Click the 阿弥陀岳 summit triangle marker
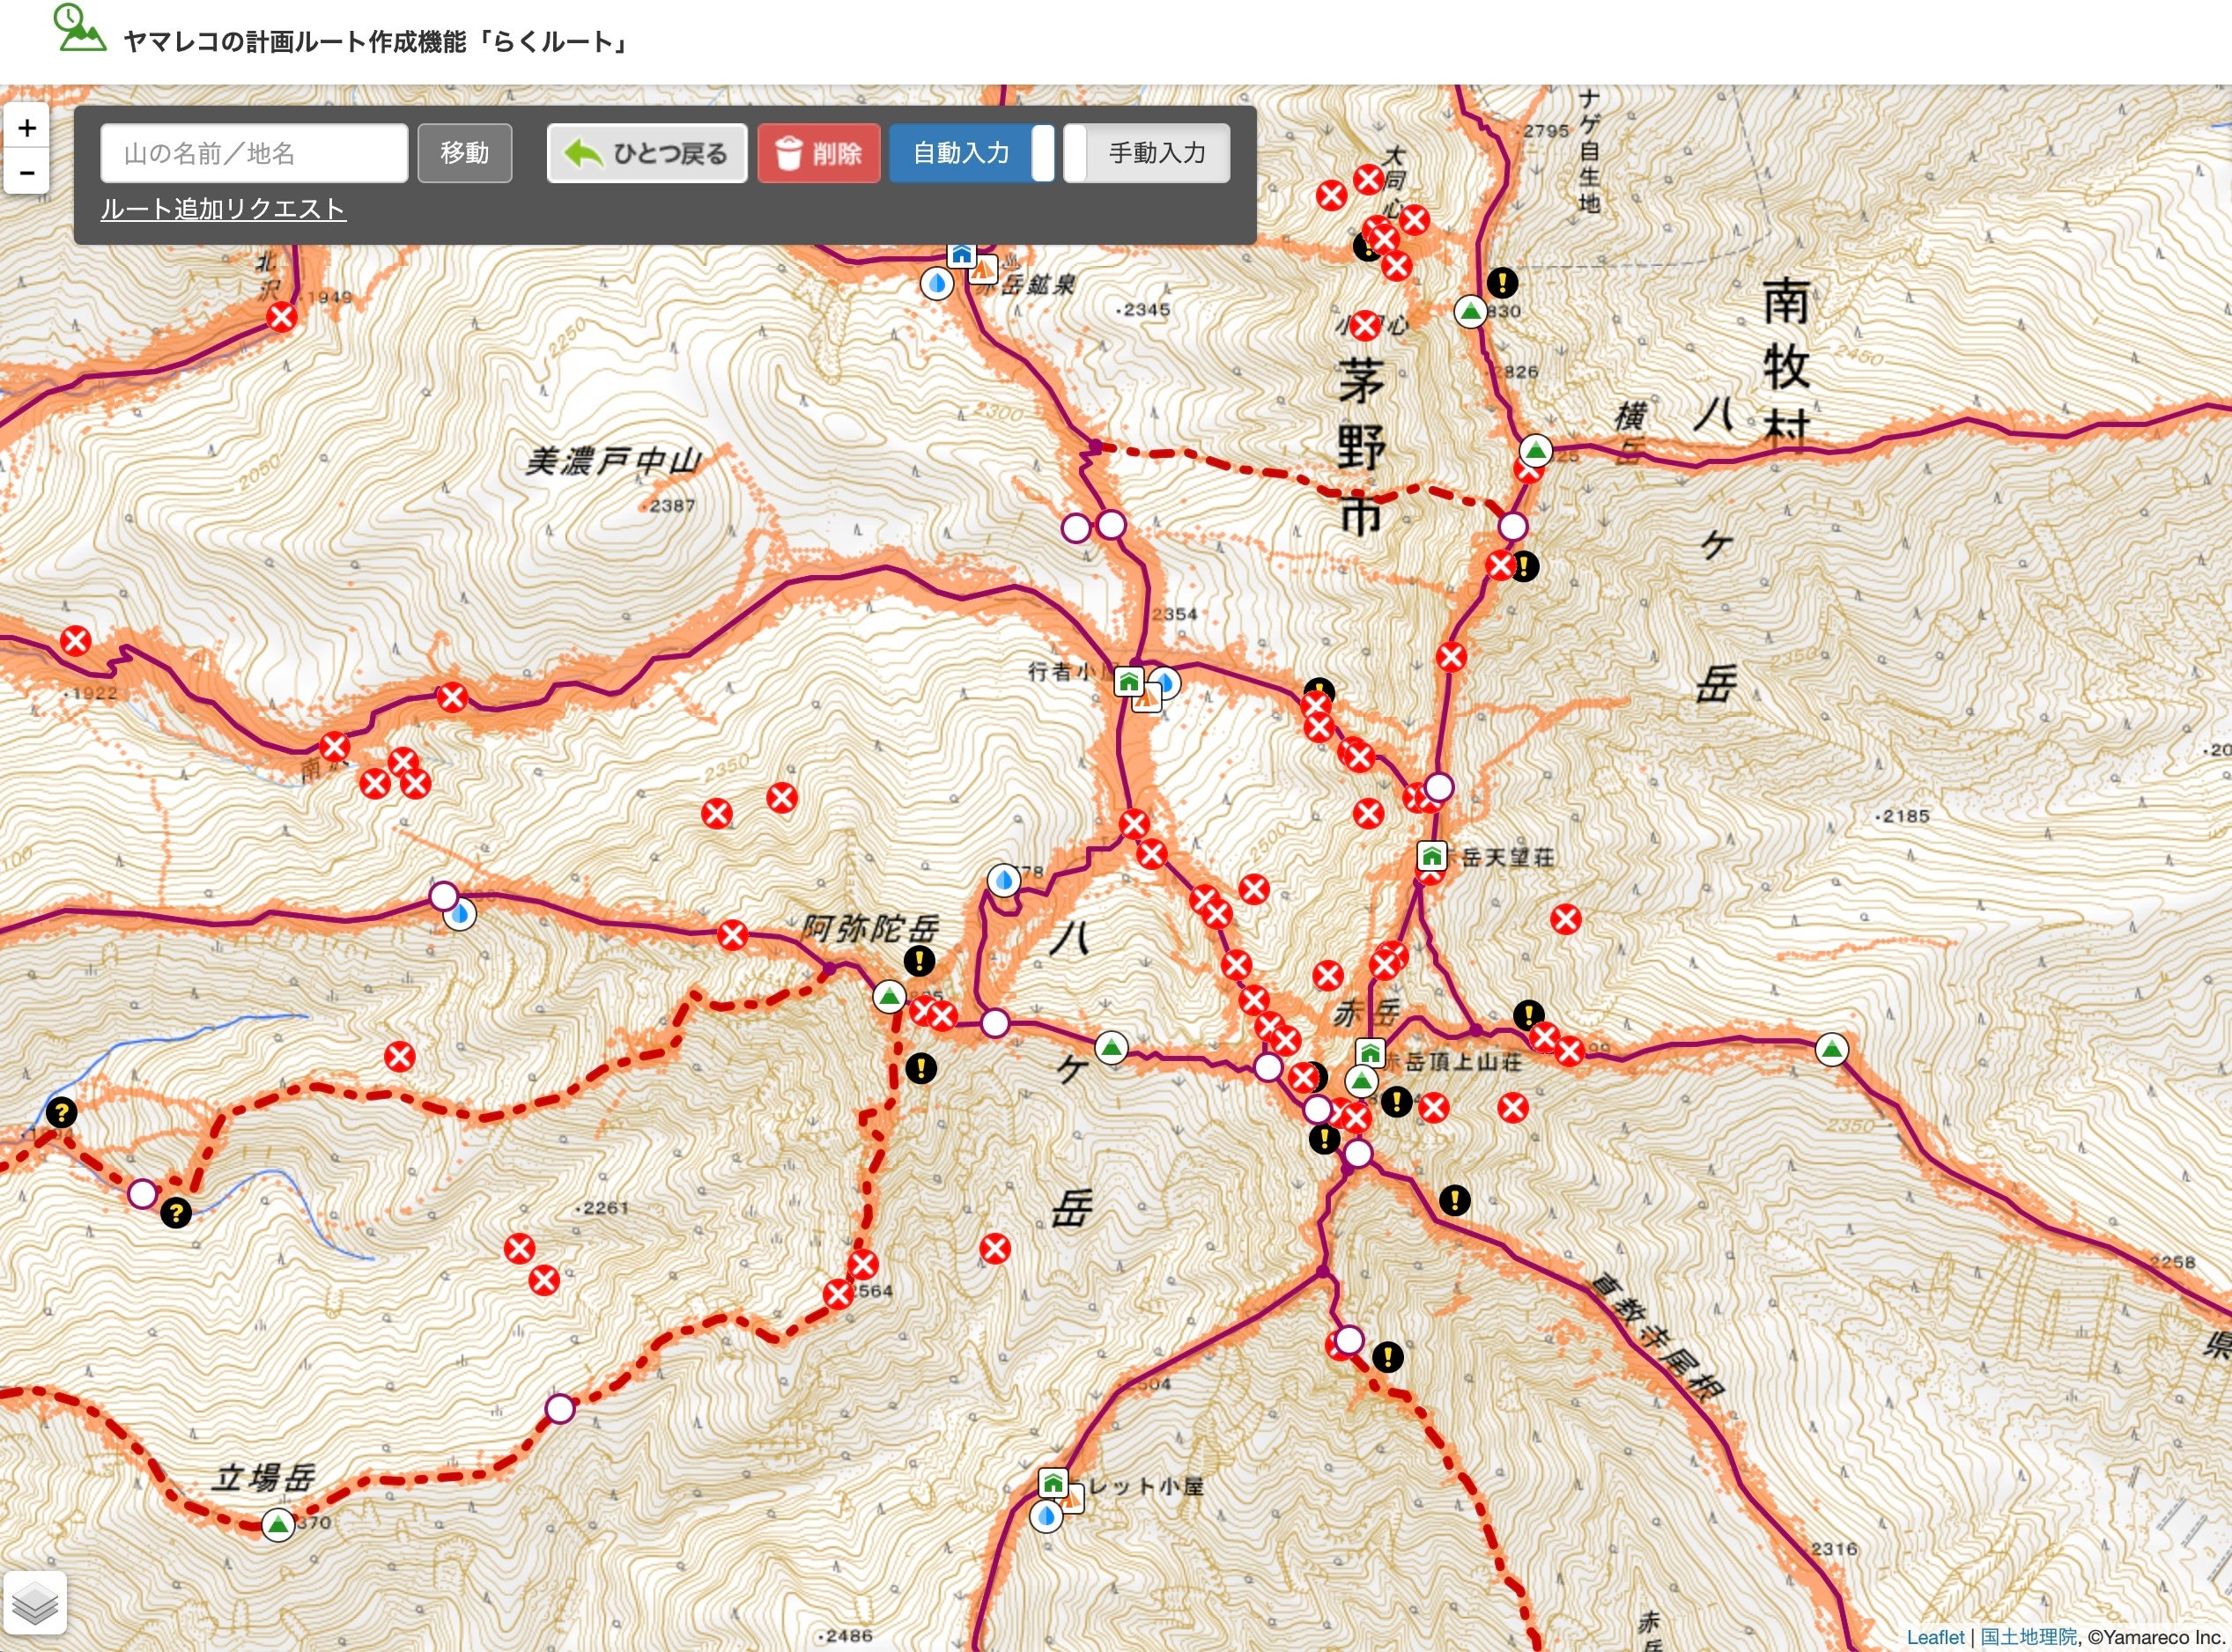This screenshot has width=2232, height=1652. [889, 996]
